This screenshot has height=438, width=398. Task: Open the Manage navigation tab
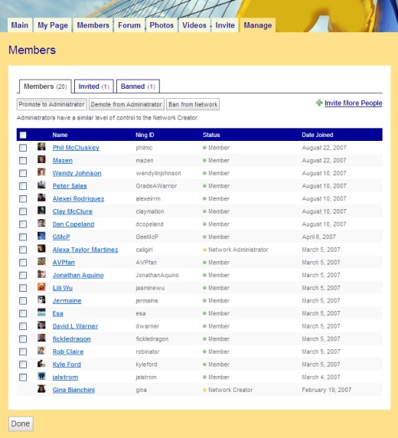257,25
